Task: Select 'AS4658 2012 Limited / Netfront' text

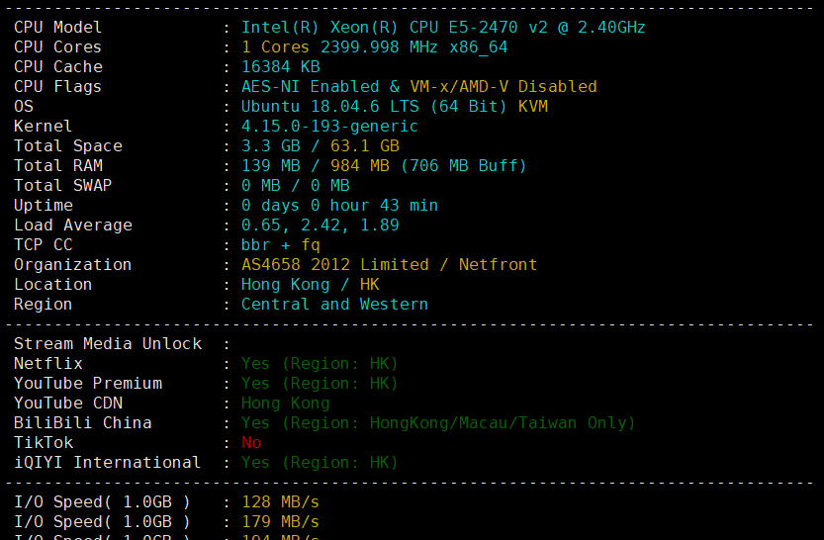Action: pos(390,265)
